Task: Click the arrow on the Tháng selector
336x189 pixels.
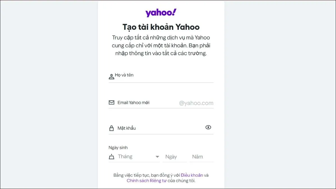Action: coord(157,157)
